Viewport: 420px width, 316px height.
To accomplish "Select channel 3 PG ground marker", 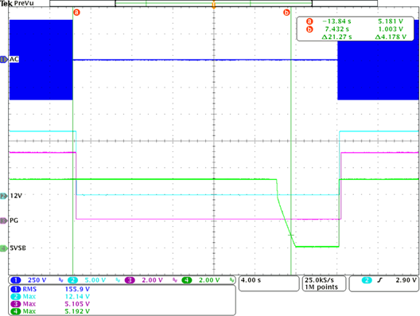I will coord(4,220).
